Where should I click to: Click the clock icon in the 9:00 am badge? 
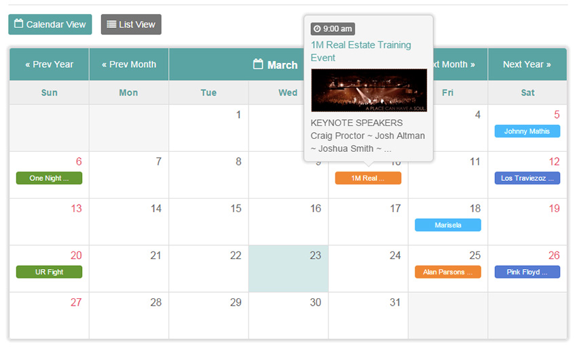(x=317, y=29)
